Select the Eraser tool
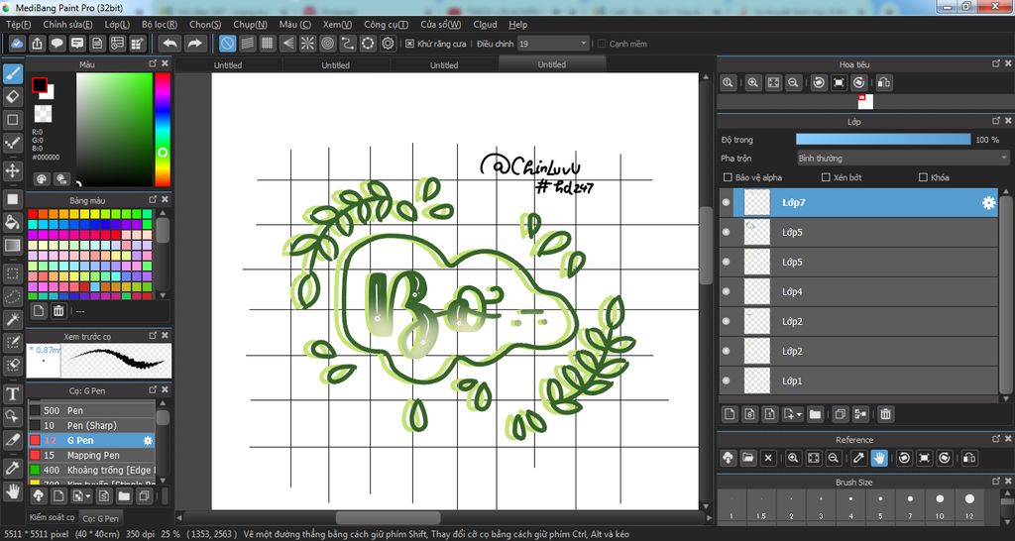Image resolution: width=1015 pixels, height=541 pixels. [12, 96]
